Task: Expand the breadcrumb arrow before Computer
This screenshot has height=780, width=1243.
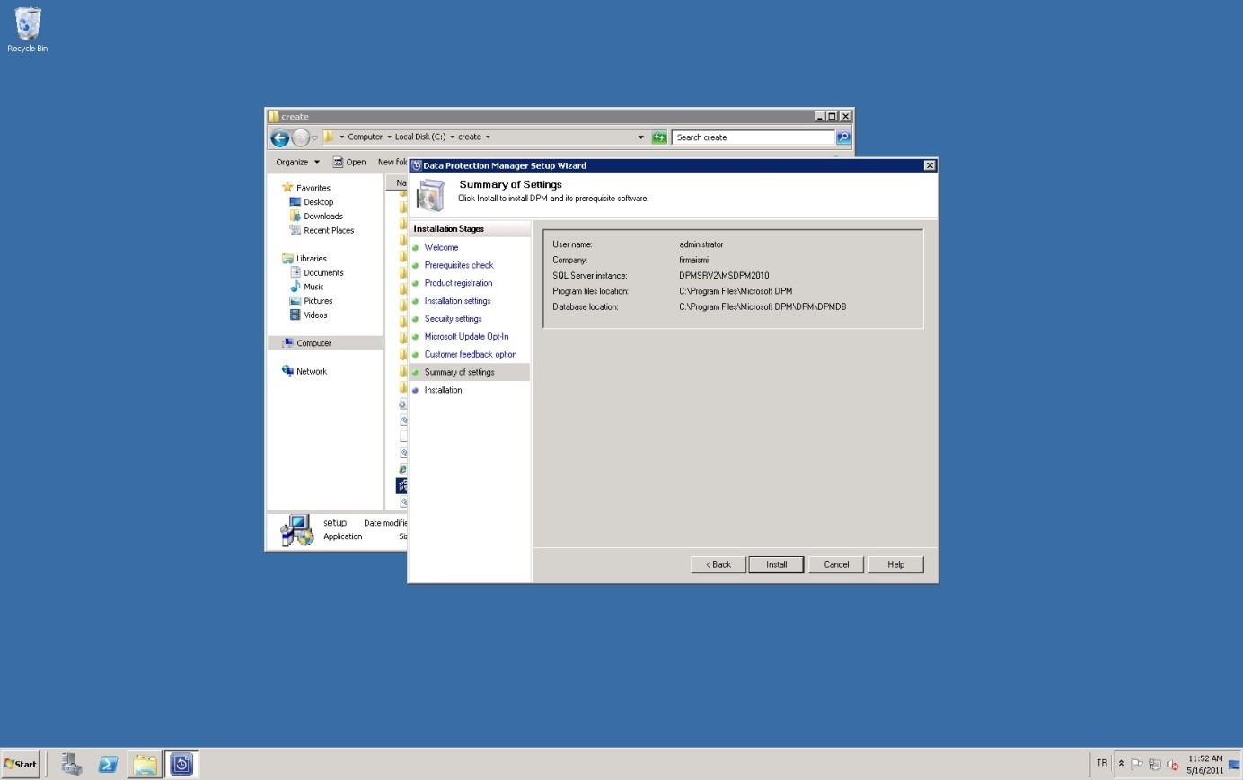Action: (x=342, y=137)
